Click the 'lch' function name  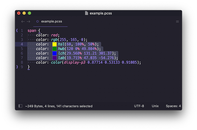point(61,53)
